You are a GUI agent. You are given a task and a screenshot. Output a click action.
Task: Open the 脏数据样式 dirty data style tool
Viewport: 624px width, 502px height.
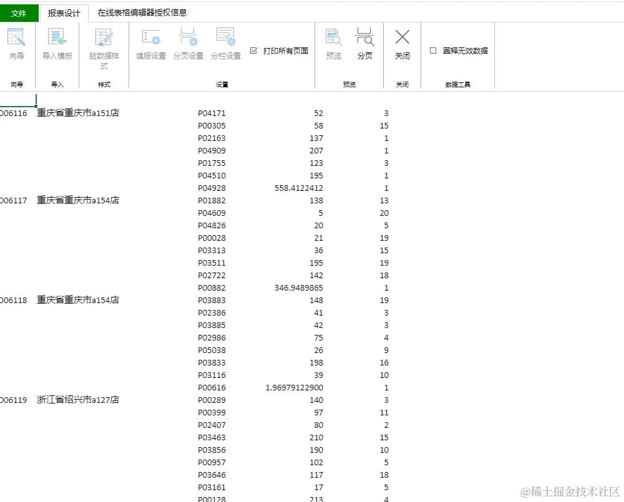coord(104,49)
